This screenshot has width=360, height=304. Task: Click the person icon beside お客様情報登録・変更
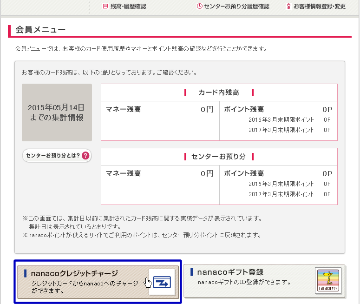click(x=288, y=7)
